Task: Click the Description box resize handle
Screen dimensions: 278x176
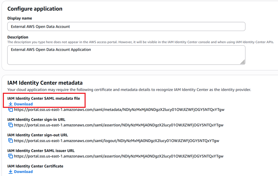Action: pyautogui.click(x=243, y=62)
